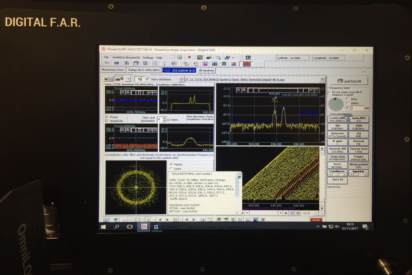Click the Load from DB button

pyautogui.click(x=349, y=81)
